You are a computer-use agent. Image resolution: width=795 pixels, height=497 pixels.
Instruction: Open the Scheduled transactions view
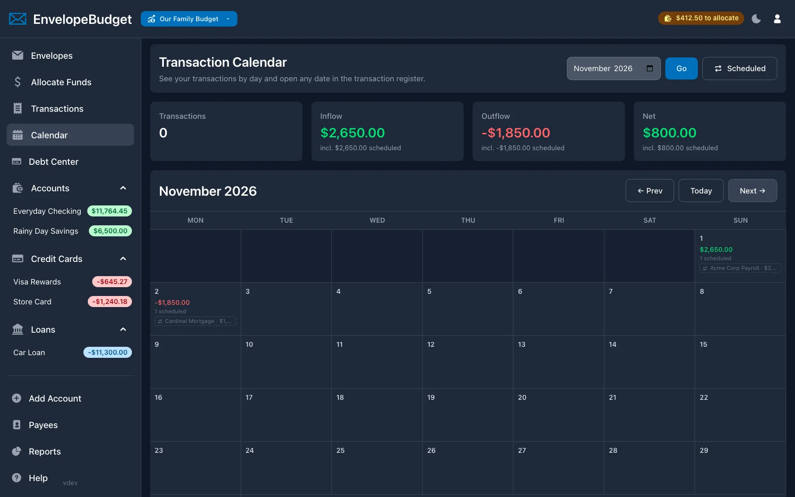pos(739,68)
